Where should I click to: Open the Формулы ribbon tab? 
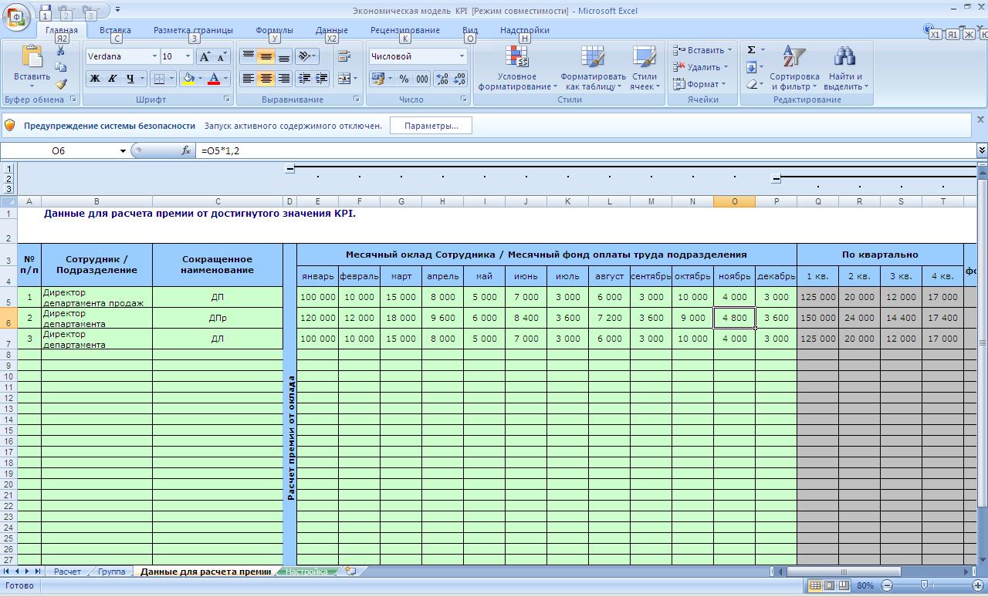(274, 30)
